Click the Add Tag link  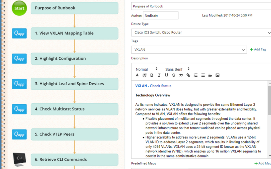pos(258,50)
